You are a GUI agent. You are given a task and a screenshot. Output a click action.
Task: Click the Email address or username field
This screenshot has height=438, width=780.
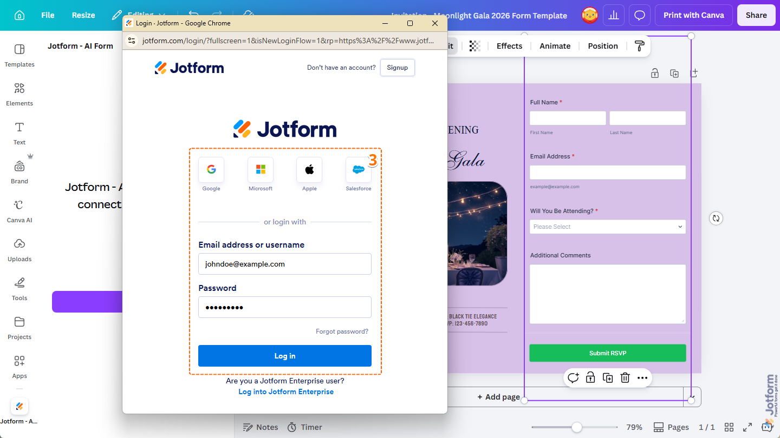(285, 264)
